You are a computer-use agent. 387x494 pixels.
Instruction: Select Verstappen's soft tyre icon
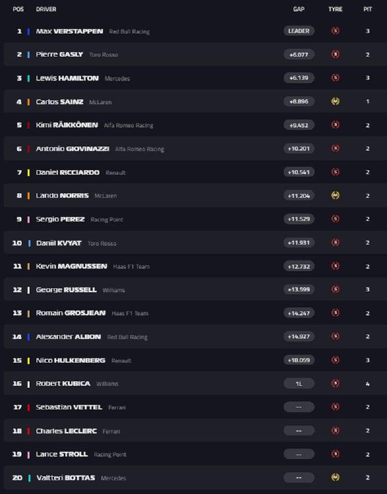tap(334, 31)
